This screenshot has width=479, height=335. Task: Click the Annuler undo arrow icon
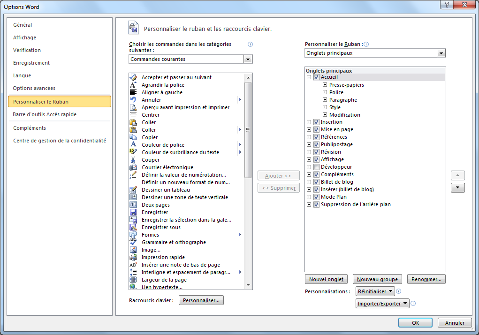click(133, 100)
